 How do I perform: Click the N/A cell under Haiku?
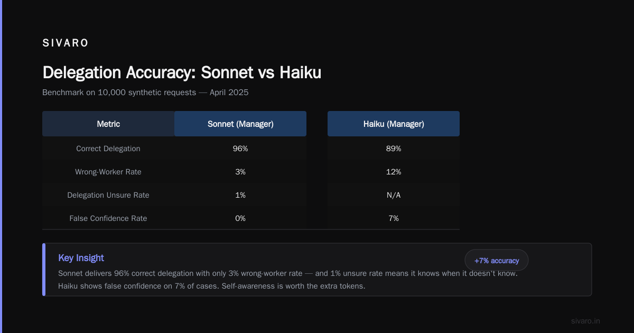394,195
